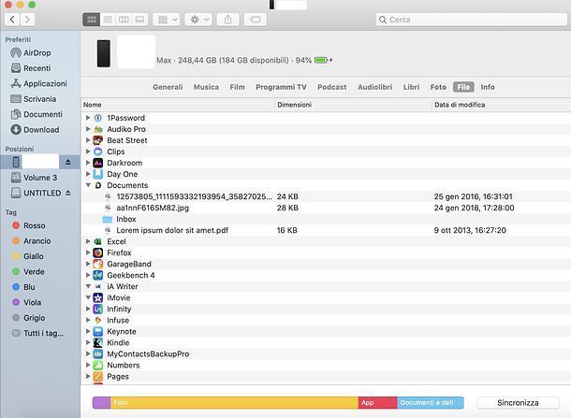Collapse the Documents app folder
This screenshot has width=571, height=418.
[88, 185]
